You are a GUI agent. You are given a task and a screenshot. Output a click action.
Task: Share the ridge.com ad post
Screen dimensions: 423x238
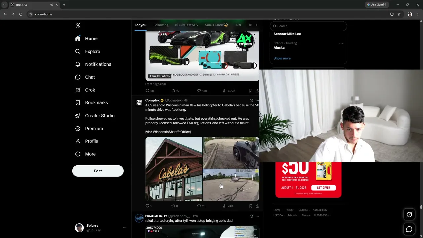257,91
